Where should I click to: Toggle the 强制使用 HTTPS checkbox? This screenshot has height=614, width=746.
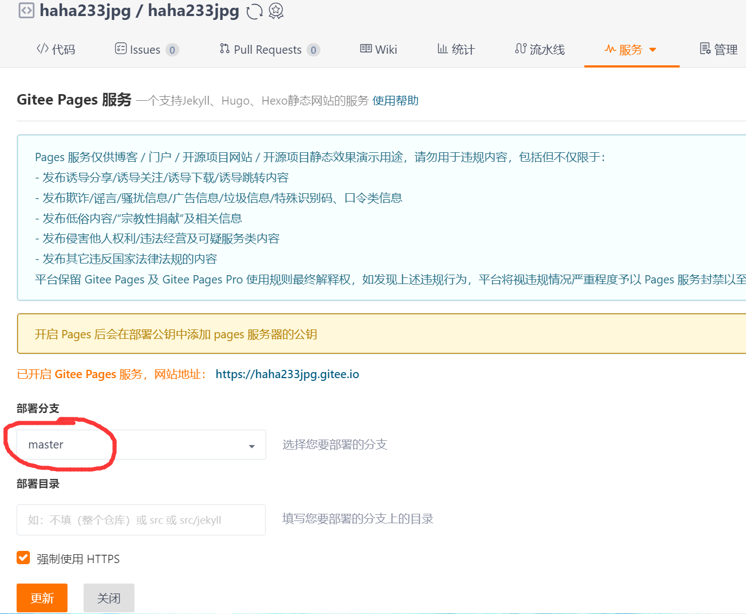[x=23, y=558]
